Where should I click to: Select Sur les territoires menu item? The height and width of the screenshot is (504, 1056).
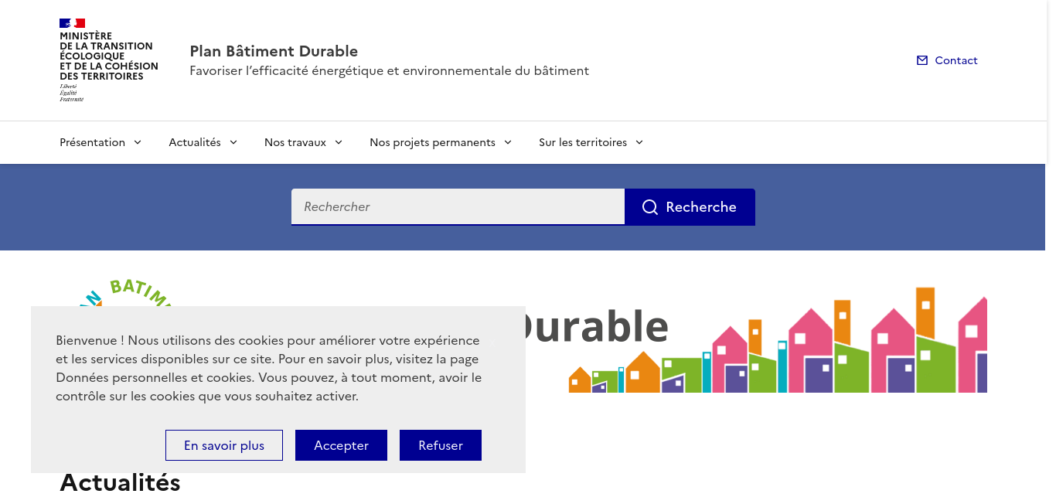tap(583, 142)
